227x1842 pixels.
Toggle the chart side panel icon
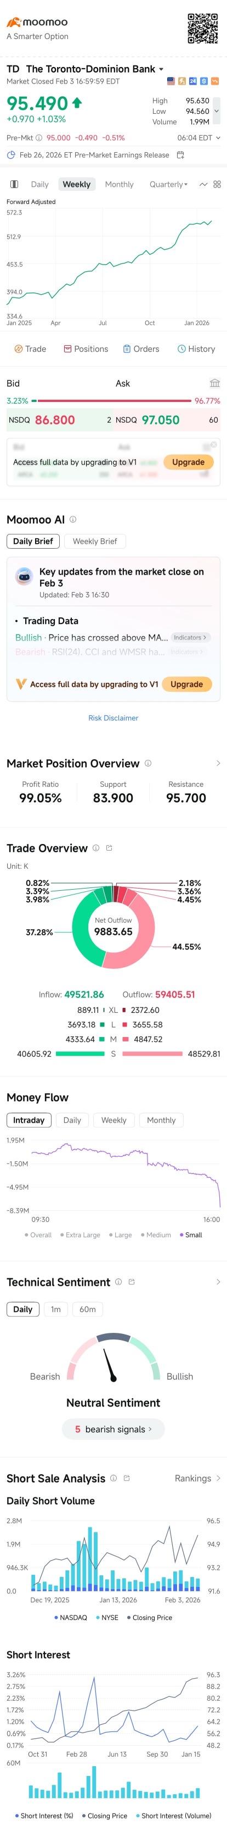[x=14, y=185]
